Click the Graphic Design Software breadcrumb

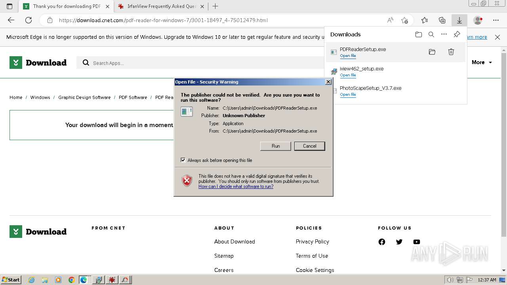[x=84, y=97]
